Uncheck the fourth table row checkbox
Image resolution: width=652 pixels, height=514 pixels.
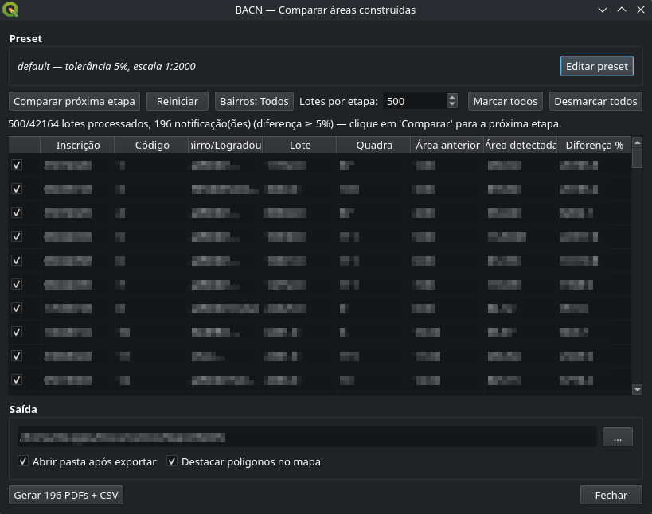coord(17,236)
